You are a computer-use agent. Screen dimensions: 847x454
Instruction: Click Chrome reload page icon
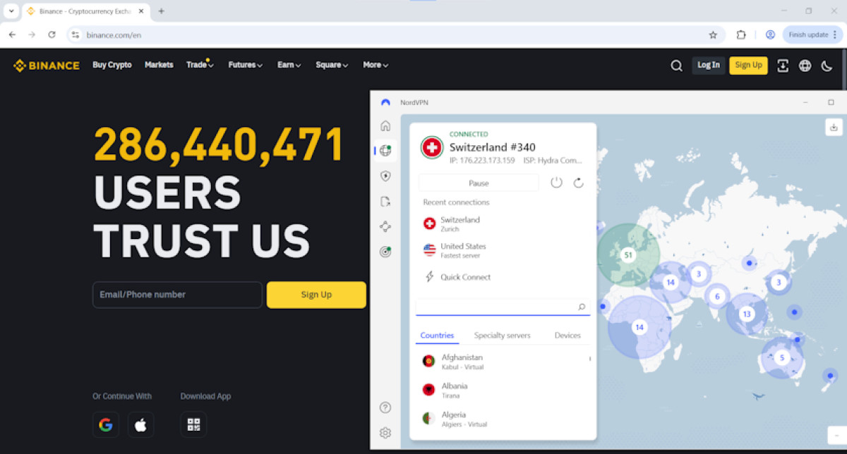52,35
